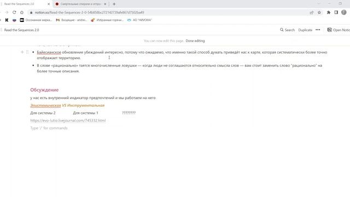Click Duplicate page button
350x197 pixels.
[305, 30]
